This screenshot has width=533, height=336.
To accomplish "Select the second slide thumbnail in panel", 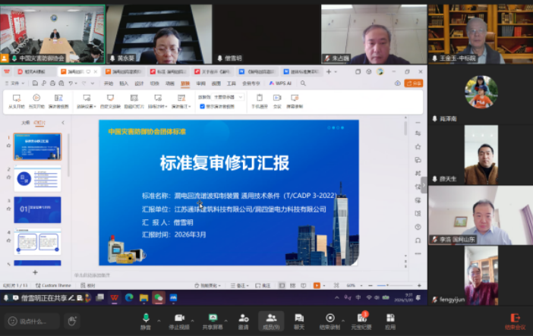I will point(37,177).
